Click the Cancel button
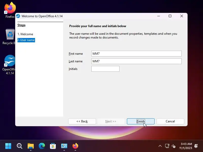203x152 pixels. [170, 121]
